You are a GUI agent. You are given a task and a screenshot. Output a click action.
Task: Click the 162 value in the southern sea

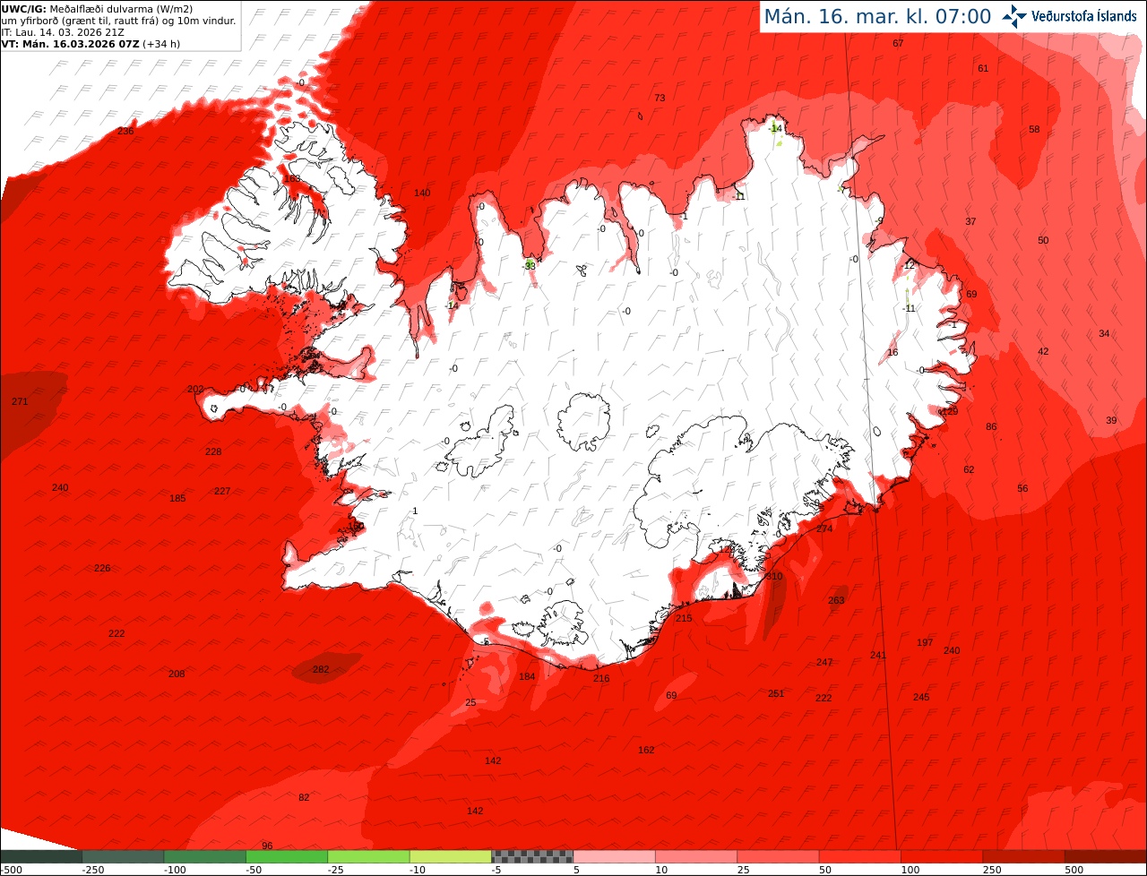click(646, 751)
